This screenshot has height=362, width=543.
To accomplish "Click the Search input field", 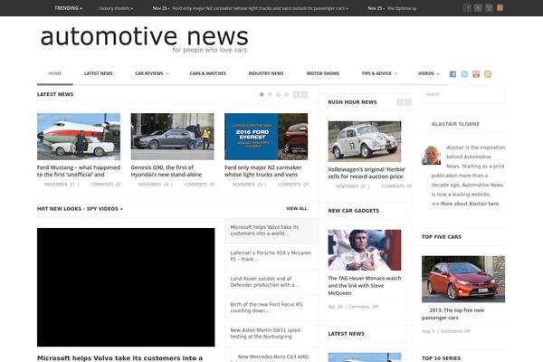I will pos(463,94).
